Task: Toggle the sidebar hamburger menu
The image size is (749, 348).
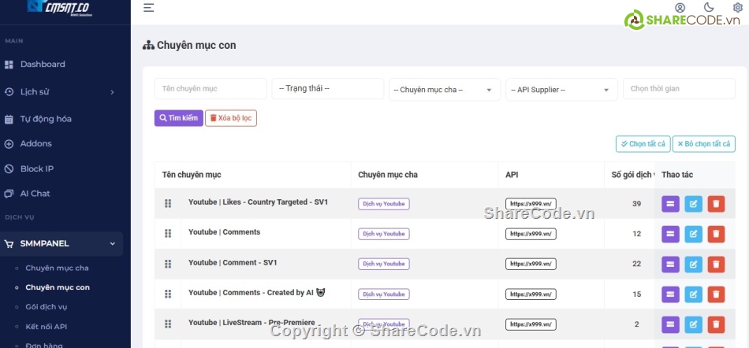Action: 148,8
